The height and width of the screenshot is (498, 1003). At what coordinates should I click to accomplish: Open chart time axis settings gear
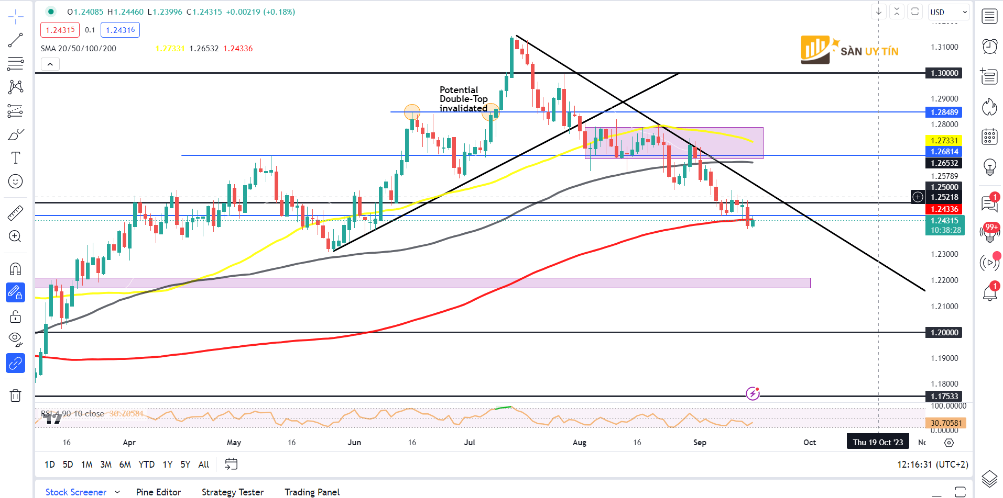click(949, 443)
